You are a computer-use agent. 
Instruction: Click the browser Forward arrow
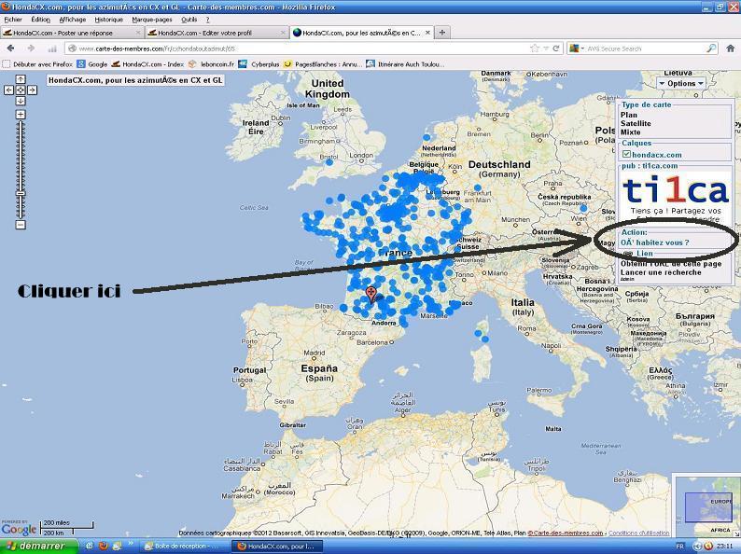click(x=31, y=48)
